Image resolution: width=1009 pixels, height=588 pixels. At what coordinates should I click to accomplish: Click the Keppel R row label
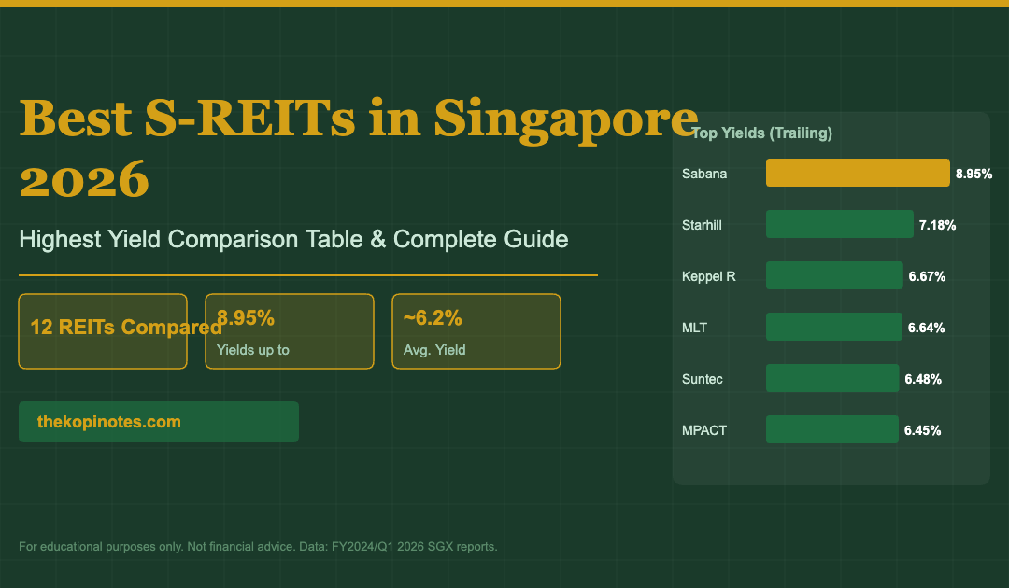(709, 276)
